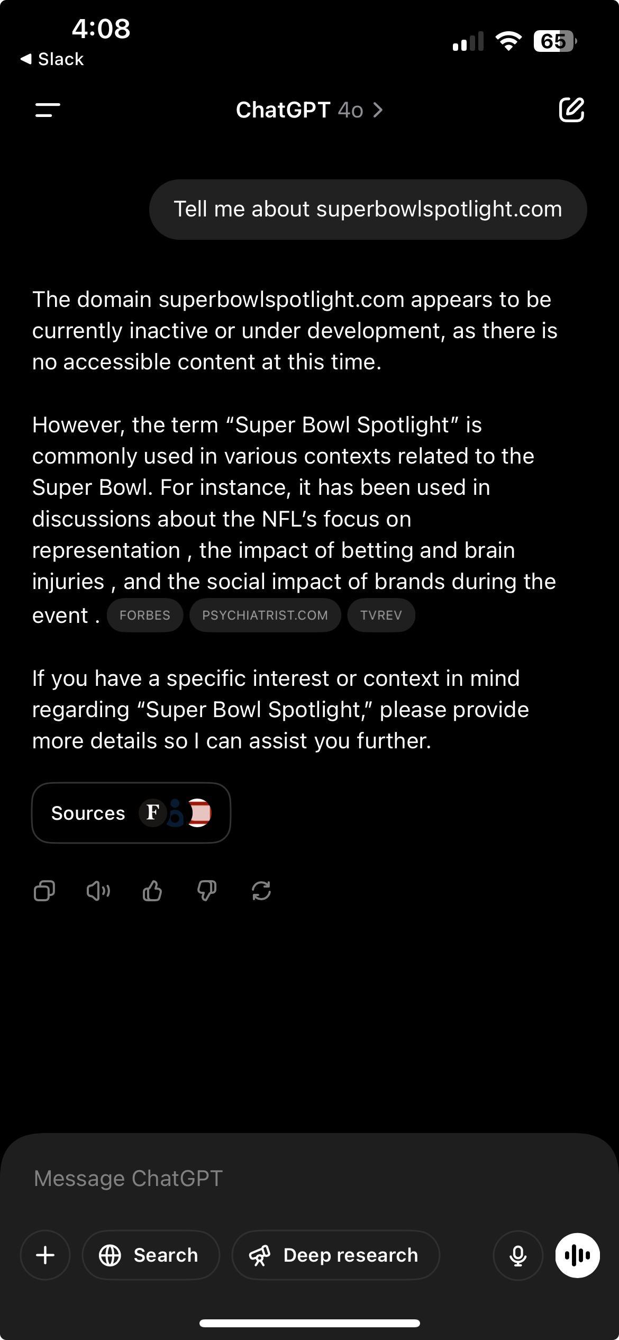Copy the response with copy icon
The height and width of the screenshot is (1340, 619).
point(44,891)
